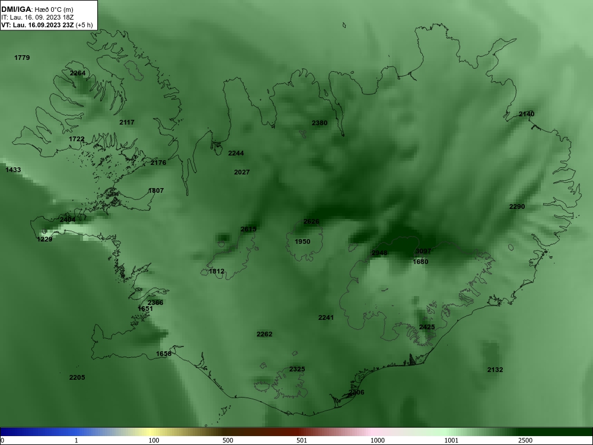Click the 2380 value in the north
The height and width of the screenshot is (445, 593).
pyautogui.click(x=320, y=123)
